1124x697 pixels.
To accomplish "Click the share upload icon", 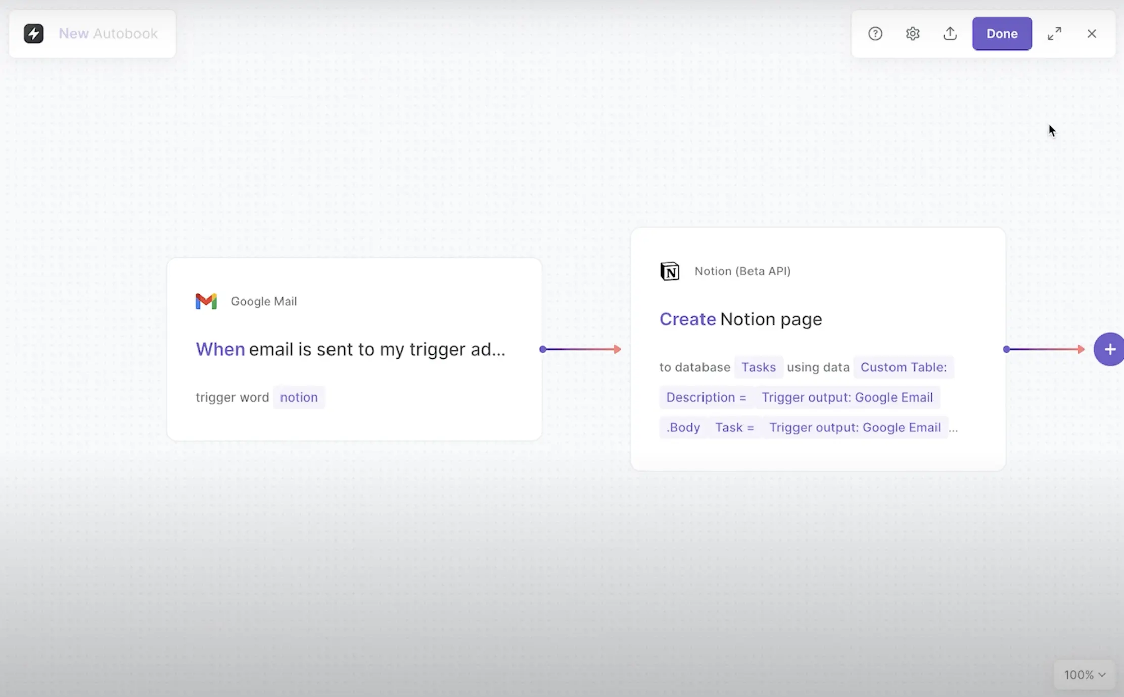I will tap(950, 34).
